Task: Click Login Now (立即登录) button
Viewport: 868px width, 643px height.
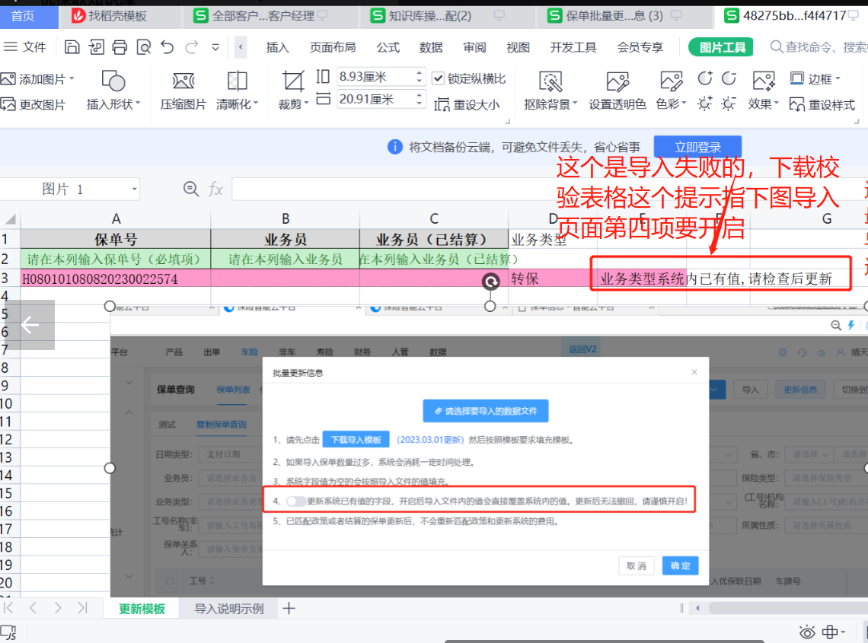Action: (x=697, y=147)
